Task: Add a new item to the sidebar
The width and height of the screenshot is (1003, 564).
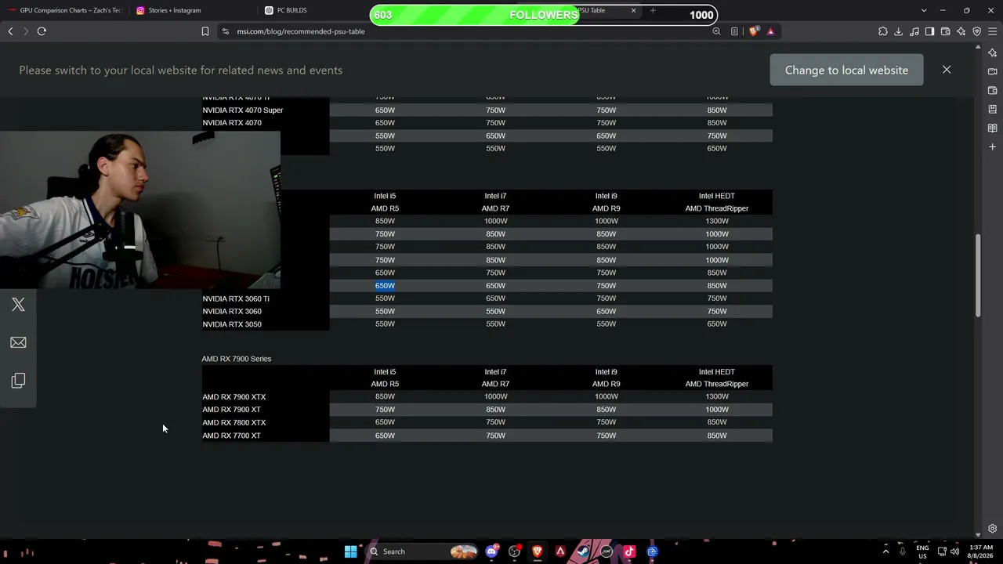Action: pyautogui.click(x=992, y=146)
